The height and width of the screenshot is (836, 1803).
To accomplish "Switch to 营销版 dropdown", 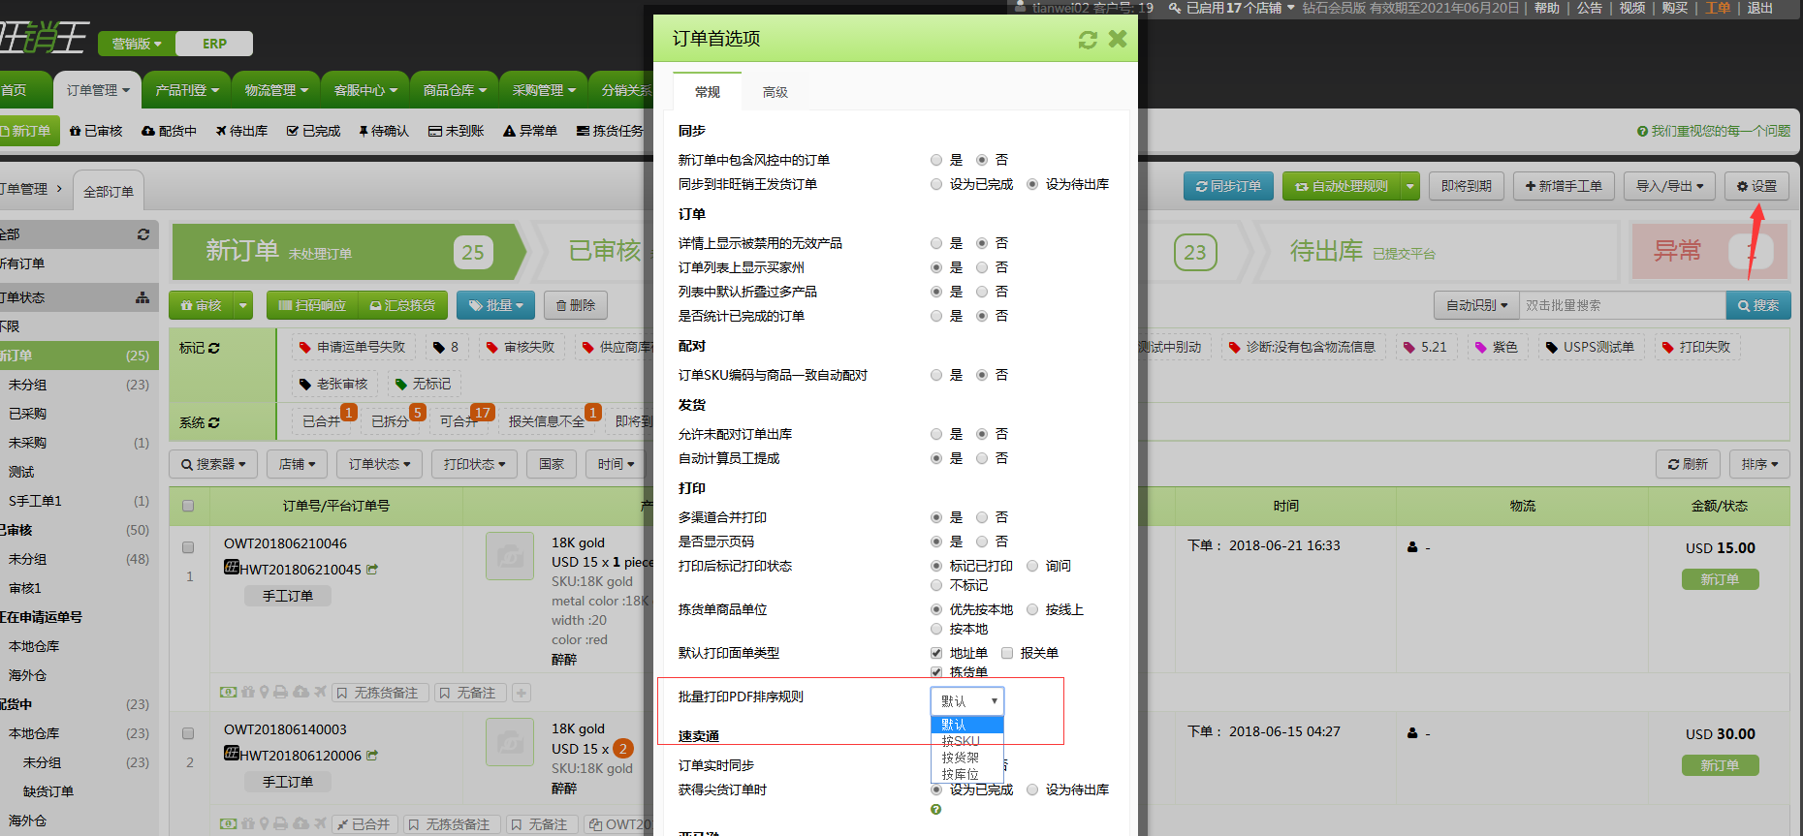I will (137, 44).
